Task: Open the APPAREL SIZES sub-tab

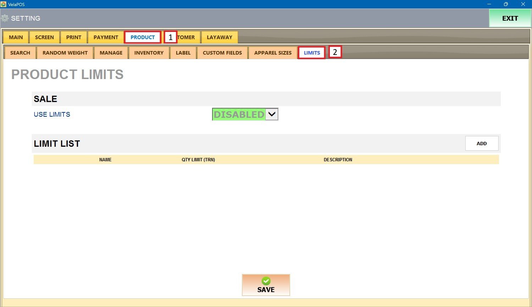Action: click(x=273, y=53)
